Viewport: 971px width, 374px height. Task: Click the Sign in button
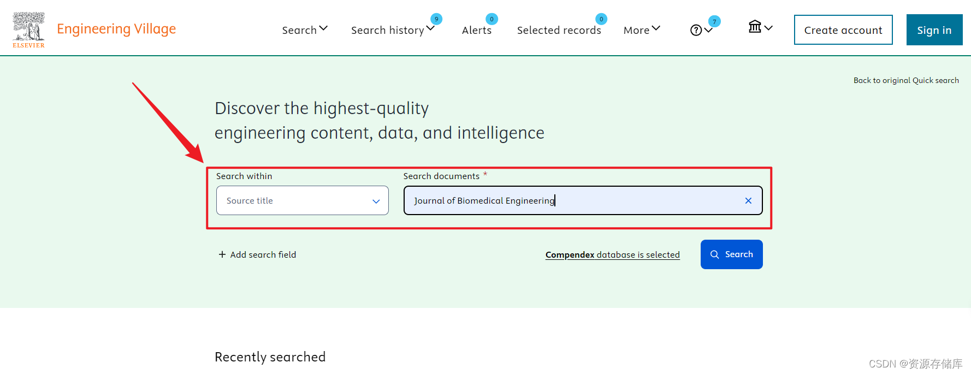(934, 30)
